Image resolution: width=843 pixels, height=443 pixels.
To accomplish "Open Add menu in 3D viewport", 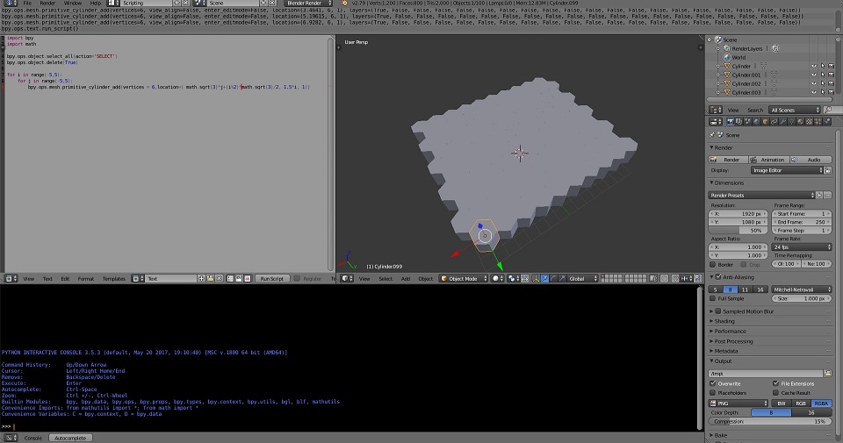I will [x=406, y=279].
